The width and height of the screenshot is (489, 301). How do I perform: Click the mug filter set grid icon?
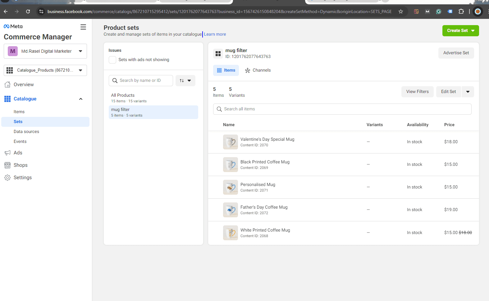click(x=218, y=54)
